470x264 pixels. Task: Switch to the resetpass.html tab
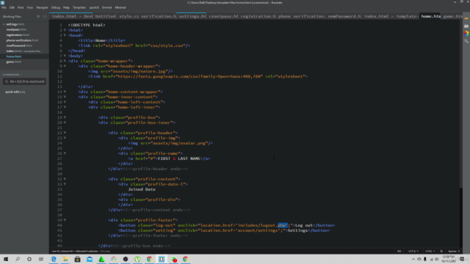223,16
